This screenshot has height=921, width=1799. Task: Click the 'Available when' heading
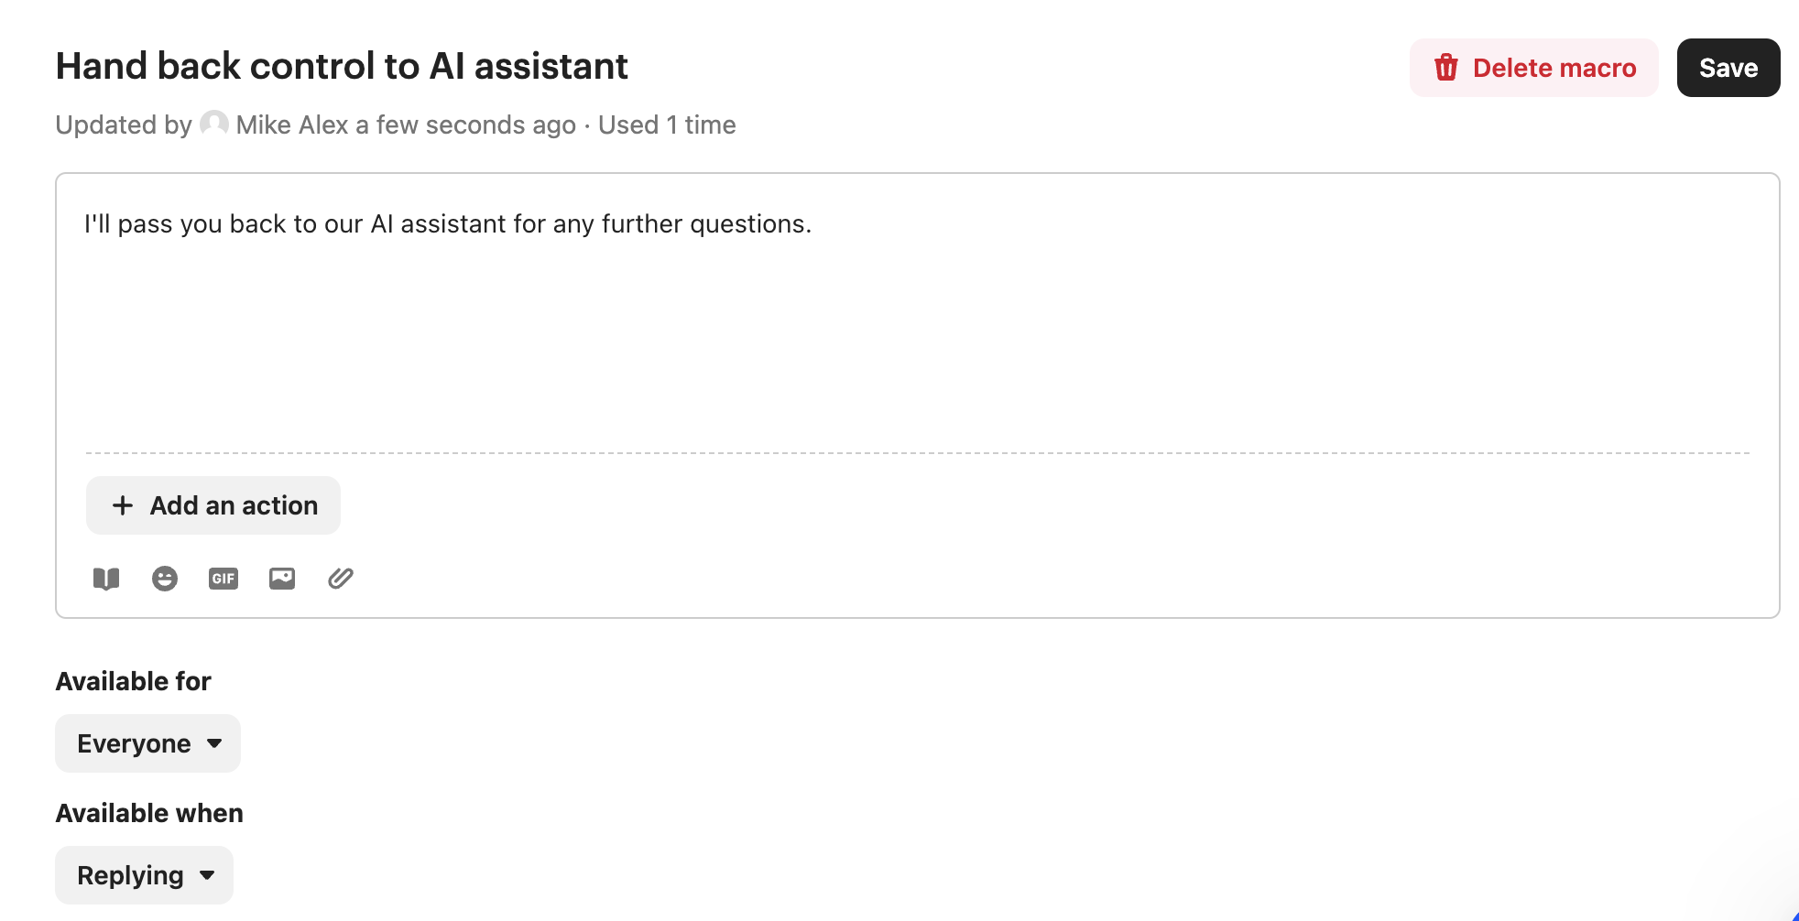149,813
